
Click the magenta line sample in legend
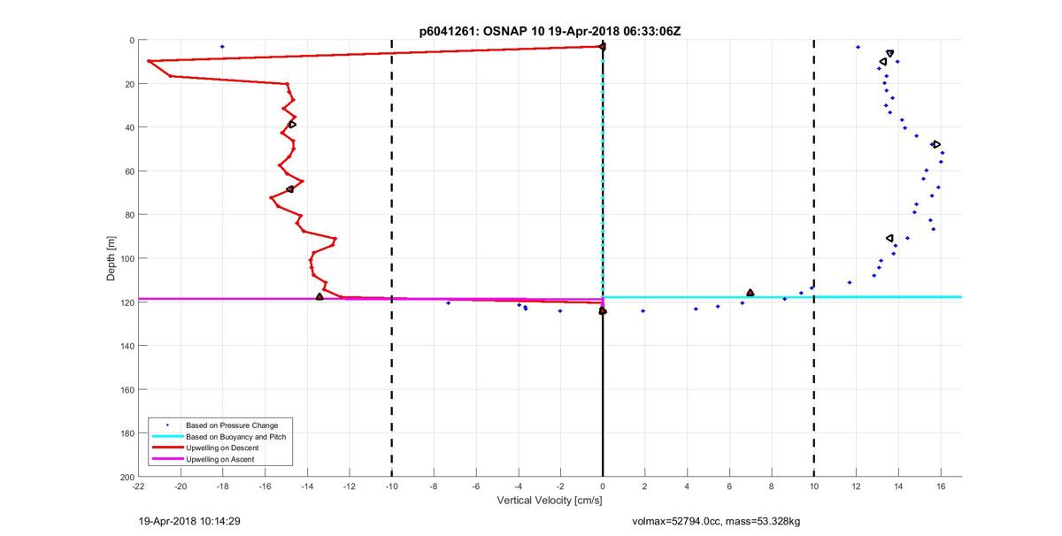(167, 460)
